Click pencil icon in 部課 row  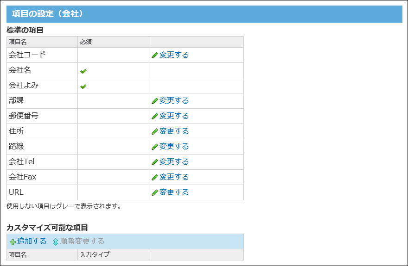tap(155, 101)
